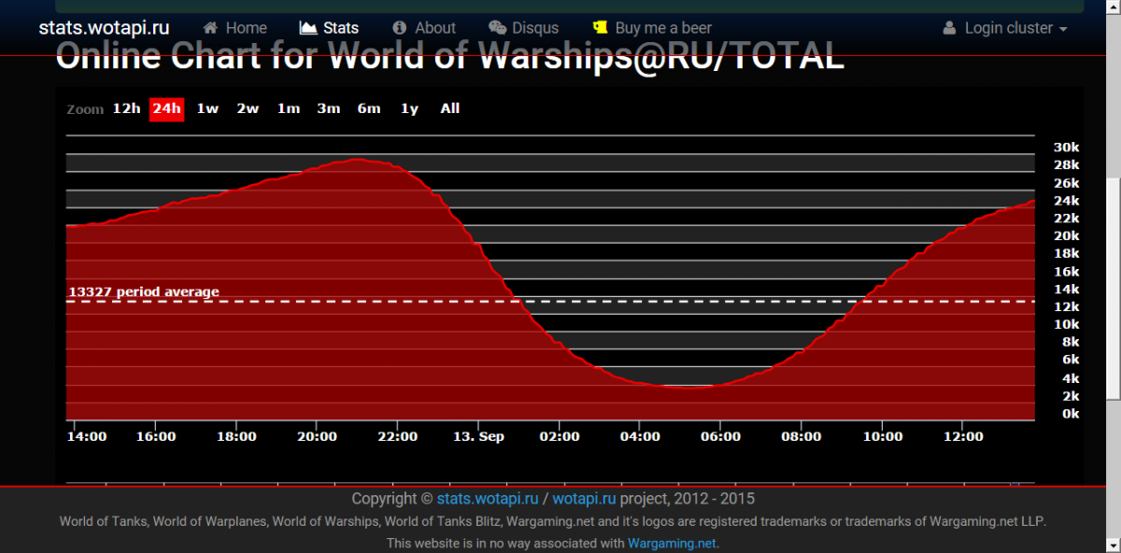Show All data in chart
1121x553 pixels.
[x=450, y=108]
